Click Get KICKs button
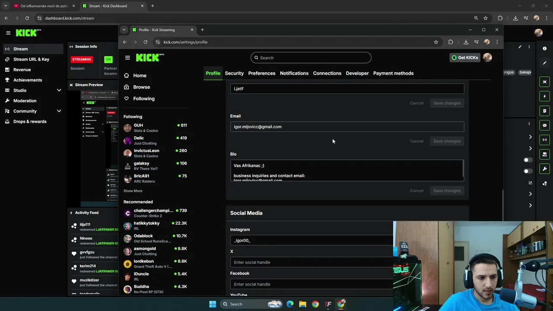Screen dimensions: 553x311 coord(465,57)
